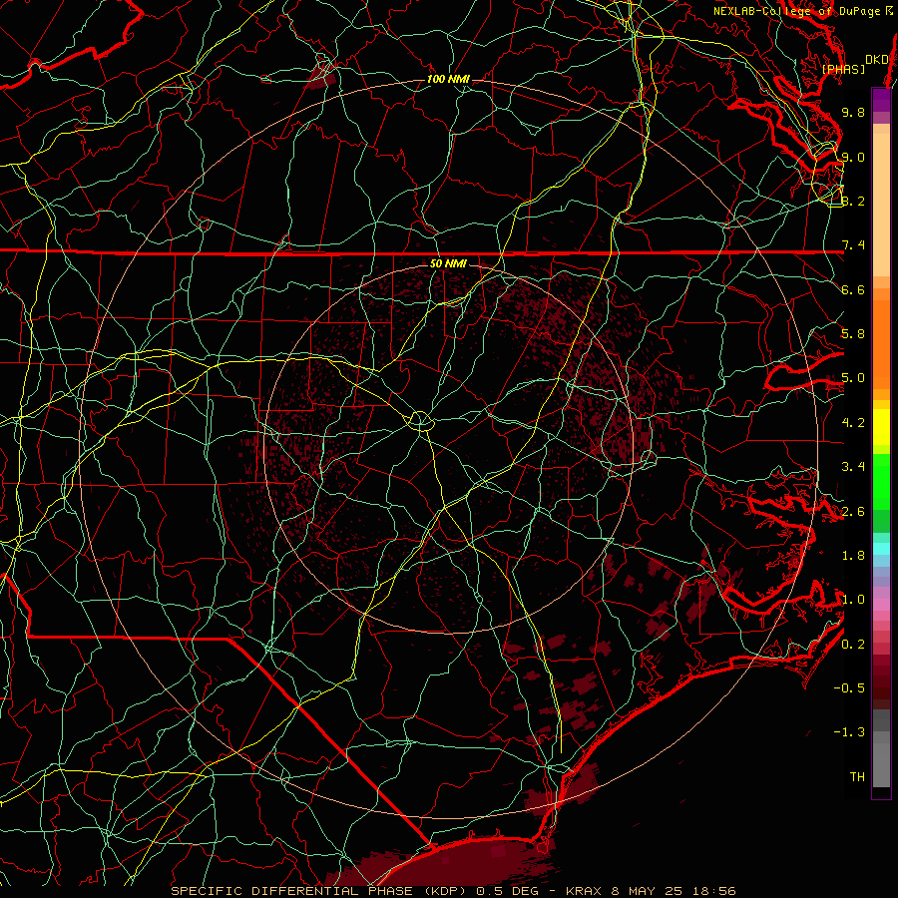Viewport: 898px width, 898px height.
Task: Click the 50 NMI range ring label
Action: click(x=448, y=263)
